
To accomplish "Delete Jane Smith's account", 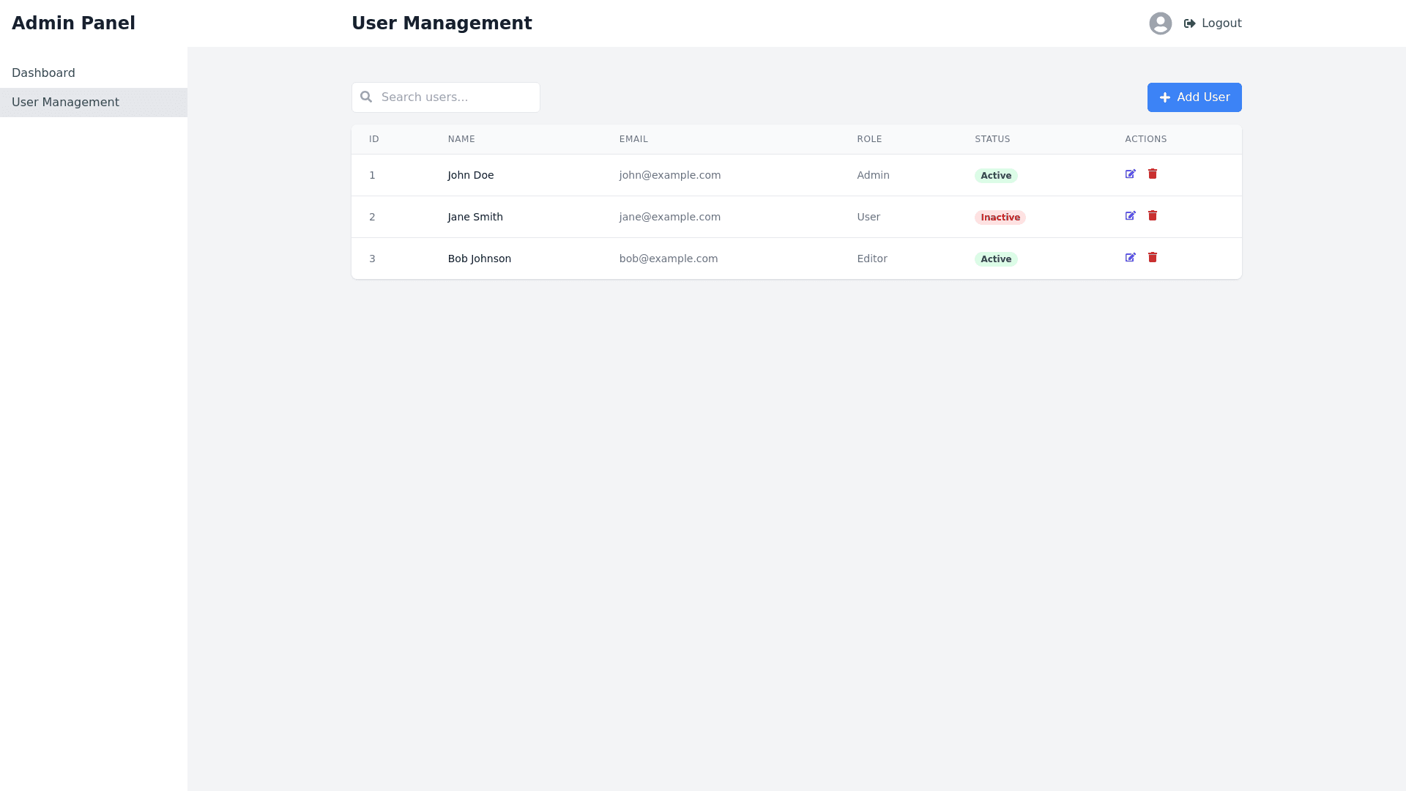I will coord(1153,216).
